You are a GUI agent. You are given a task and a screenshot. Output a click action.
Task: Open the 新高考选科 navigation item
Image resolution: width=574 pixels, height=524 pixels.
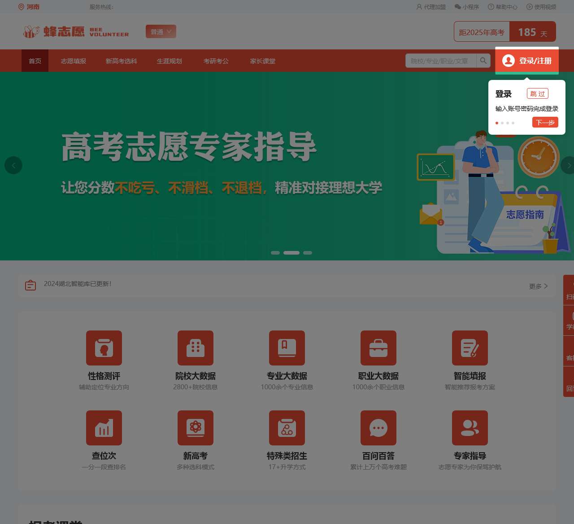[122, 61]
